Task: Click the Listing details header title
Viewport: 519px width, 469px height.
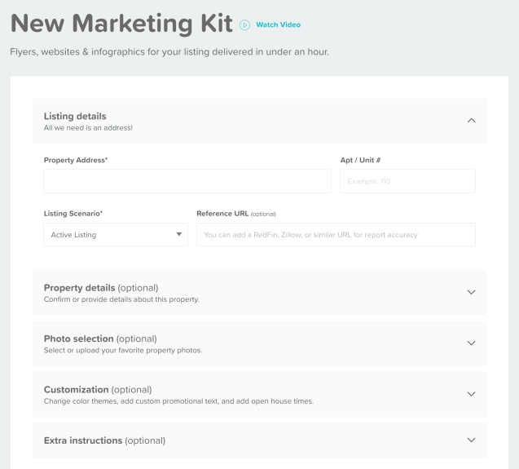Action: click(75, 116)
